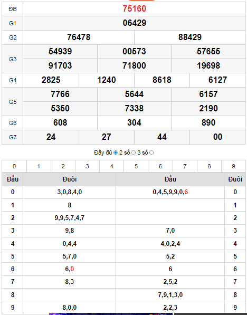The height and width of the screenshot is (315, 247).
Task: Click the G7 number 44
Action: [x=162, y=137]
